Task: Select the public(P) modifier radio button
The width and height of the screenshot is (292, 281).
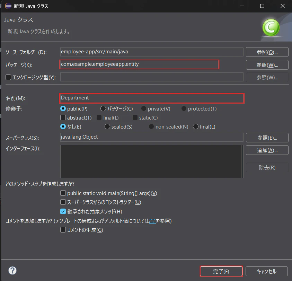Action: point(63,108)
